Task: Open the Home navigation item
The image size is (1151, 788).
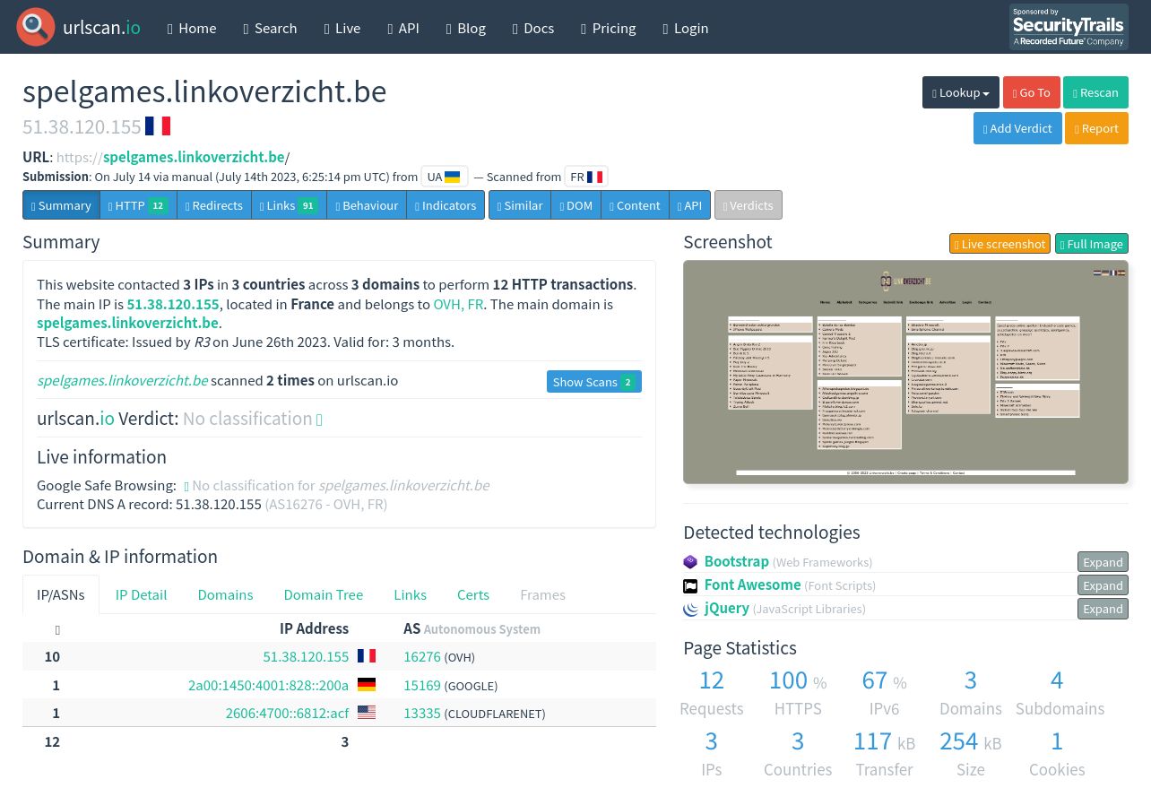Action: tap(192, 28)
